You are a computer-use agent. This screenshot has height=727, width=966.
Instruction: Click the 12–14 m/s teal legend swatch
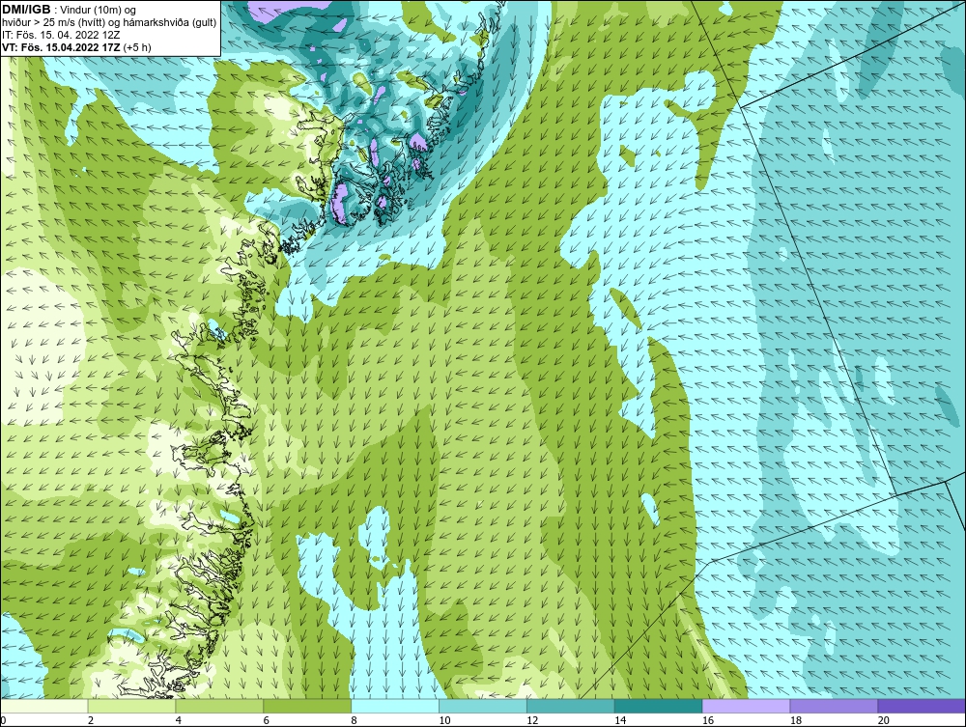(571, 706)
